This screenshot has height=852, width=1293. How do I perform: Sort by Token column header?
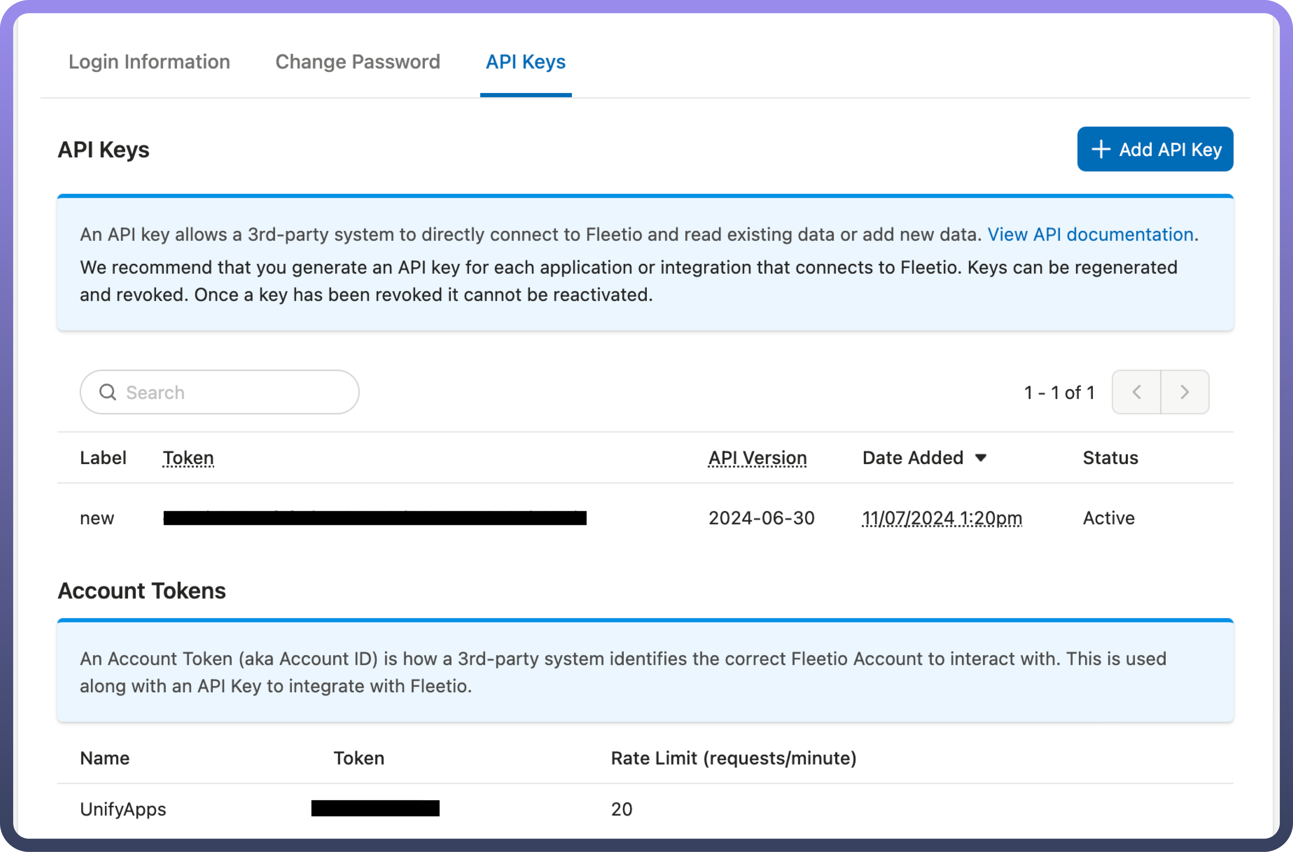(188, 458)
